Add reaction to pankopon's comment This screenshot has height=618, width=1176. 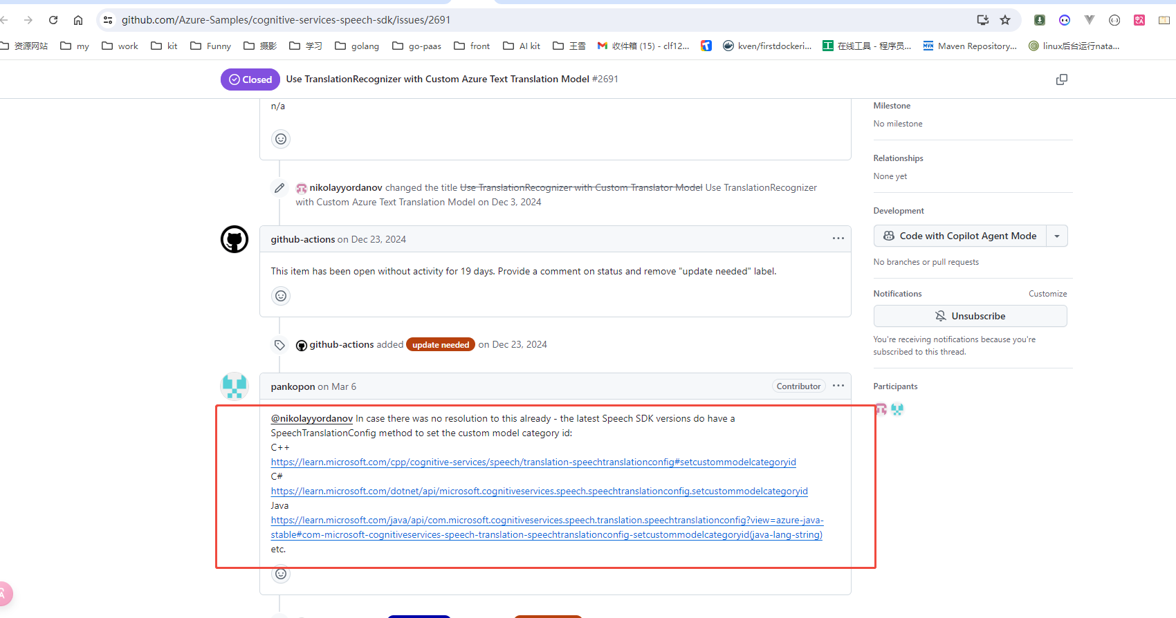[281, 574]
